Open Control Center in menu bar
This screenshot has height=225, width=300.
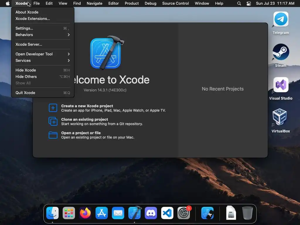pyautogui.click(x=248, y=3)
